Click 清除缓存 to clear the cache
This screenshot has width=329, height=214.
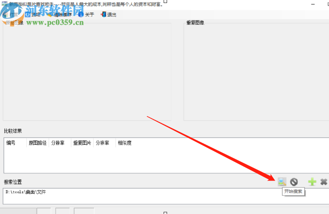(x=60, y=15)
